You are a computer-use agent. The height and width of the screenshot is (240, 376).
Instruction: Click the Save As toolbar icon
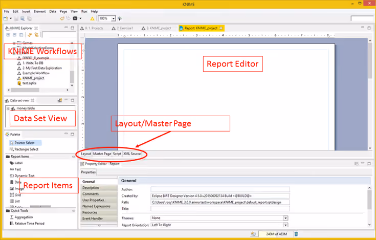[23, 18]
